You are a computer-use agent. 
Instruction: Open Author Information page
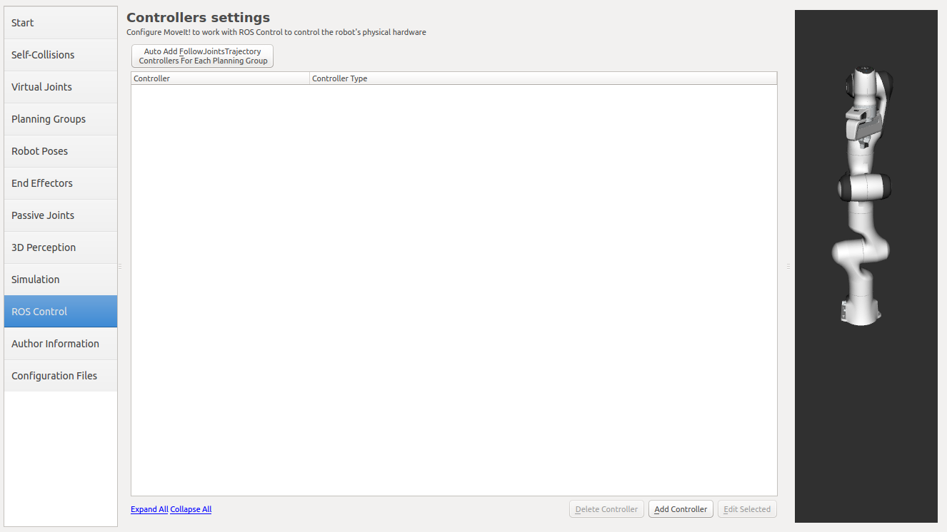click(x=61, y=344)
